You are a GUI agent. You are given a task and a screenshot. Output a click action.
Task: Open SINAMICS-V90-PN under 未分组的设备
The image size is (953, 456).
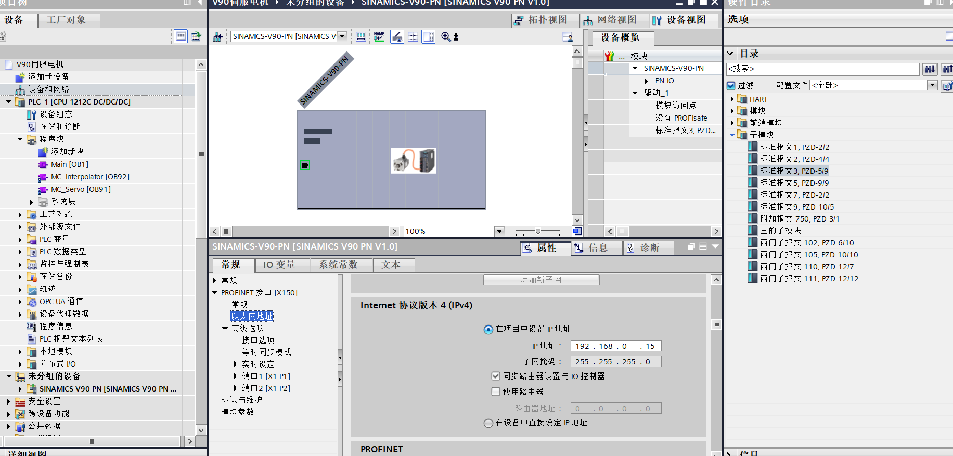click(x=108, y=389)
